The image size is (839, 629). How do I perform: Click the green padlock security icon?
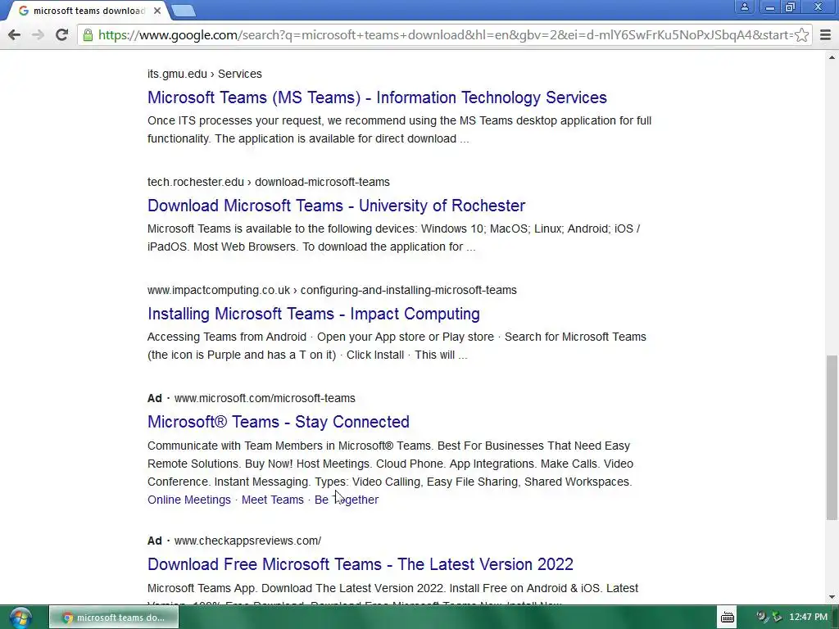point(88,34)
